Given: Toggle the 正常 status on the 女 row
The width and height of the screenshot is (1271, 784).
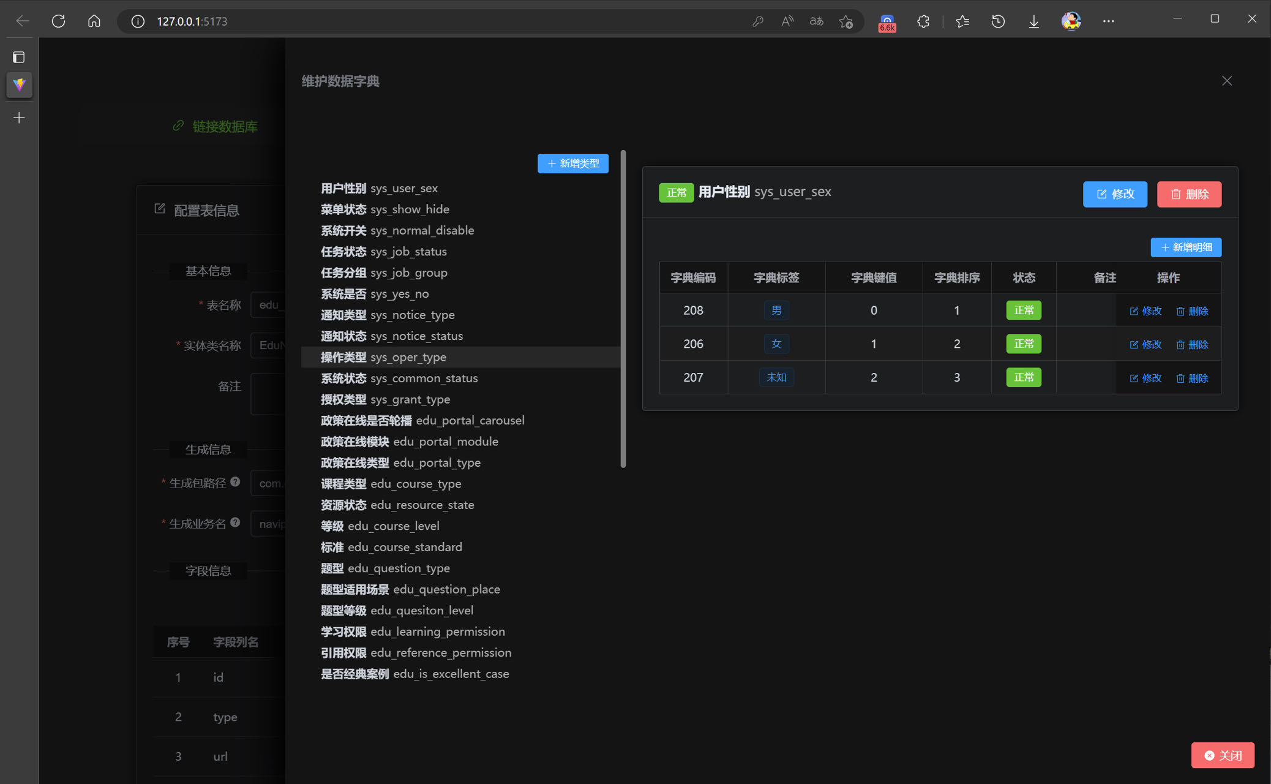Looking at the screenshot, I should point(1023,344).
